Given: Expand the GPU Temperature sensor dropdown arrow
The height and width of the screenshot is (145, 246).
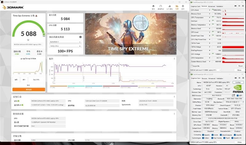Looking at the screenshot, I should point(209,18).
